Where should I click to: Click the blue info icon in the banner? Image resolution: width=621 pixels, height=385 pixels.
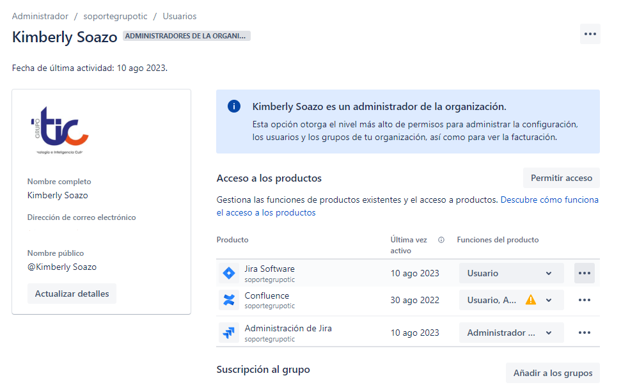233,107
